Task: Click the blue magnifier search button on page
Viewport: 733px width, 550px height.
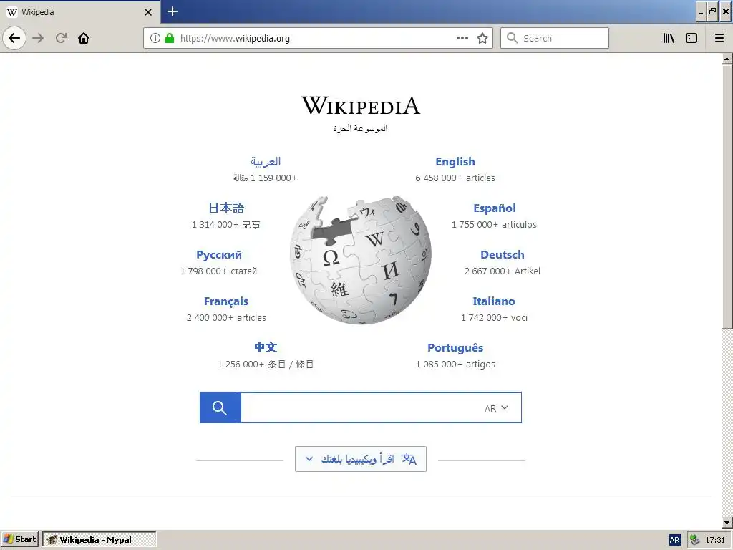Action: 220,407
